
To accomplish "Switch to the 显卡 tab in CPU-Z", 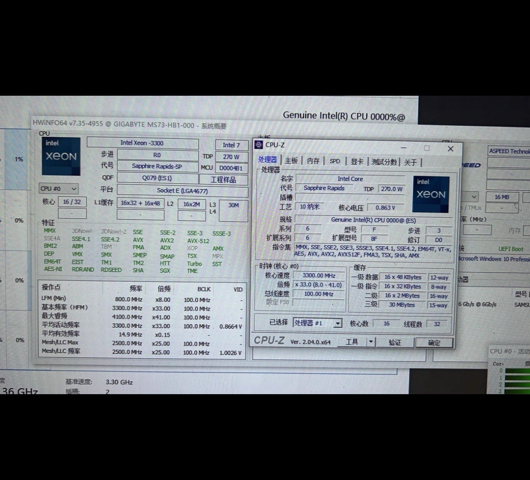I will (356, 162).
